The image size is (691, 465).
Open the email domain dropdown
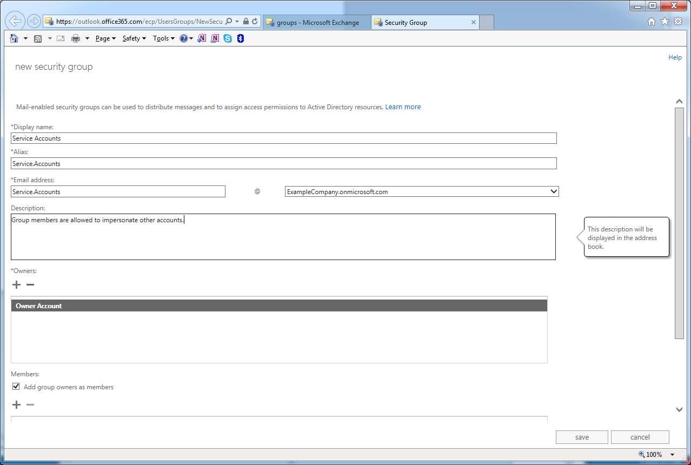pyautogui.click(x=553, y=191)
